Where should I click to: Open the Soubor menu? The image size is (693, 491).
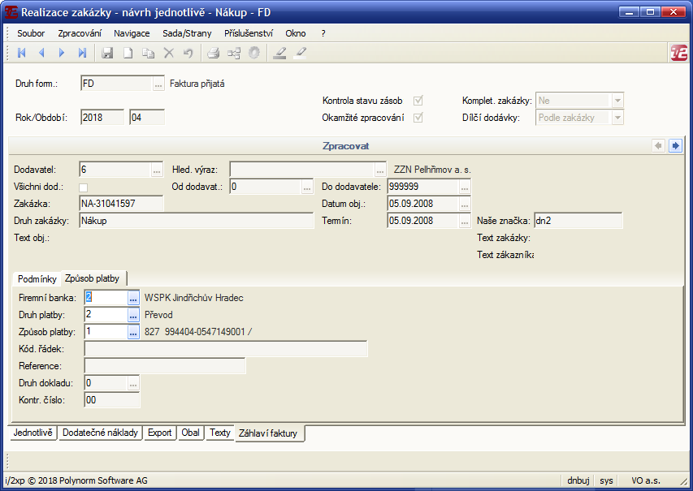[31, 33]
